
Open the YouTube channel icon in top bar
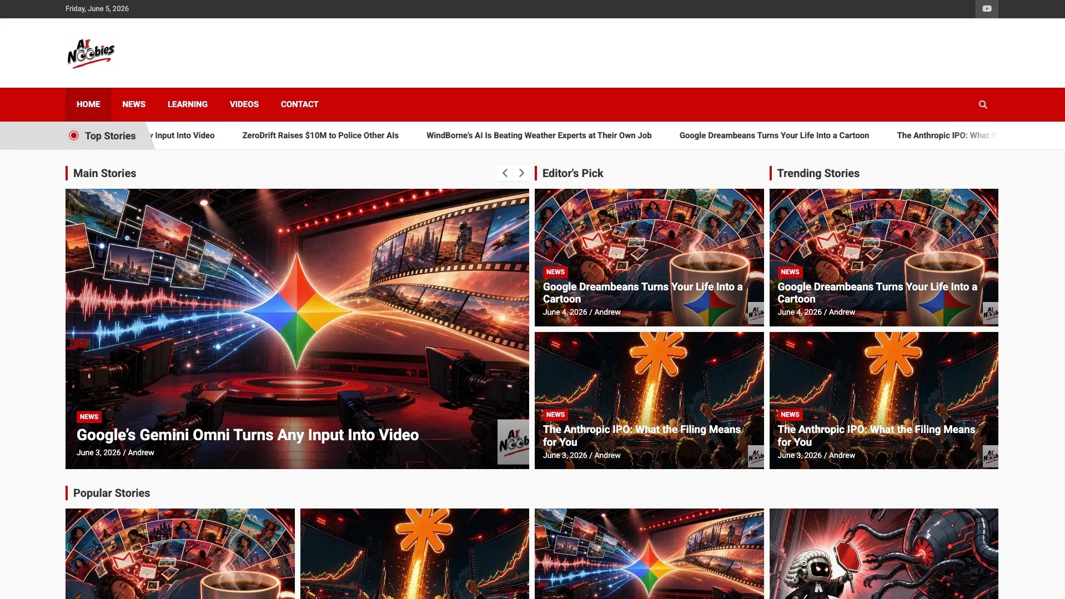(x=987, y=9)
